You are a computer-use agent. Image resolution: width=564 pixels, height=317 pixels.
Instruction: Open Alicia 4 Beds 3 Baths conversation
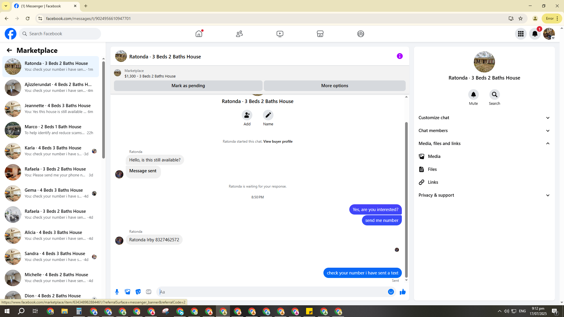[51, 235]
